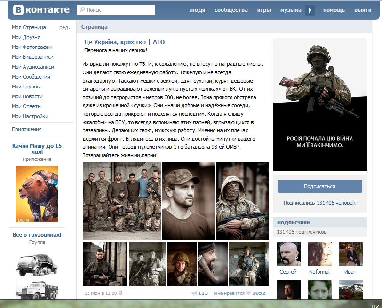The image size is (382, 308).
Task: Click the выйти logout link
Action: (x=363, y=10)
